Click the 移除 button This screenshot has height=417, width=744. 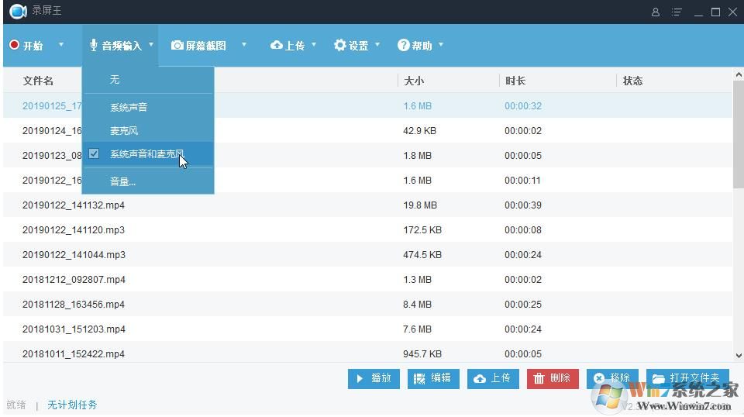[x=612, y=378]
